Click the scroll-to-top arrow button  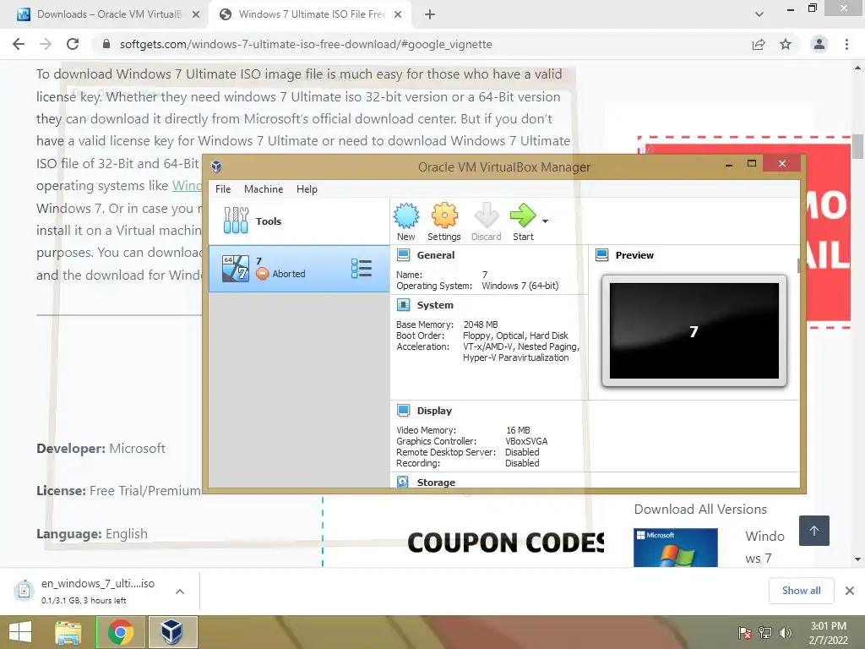tap(813, 531)
